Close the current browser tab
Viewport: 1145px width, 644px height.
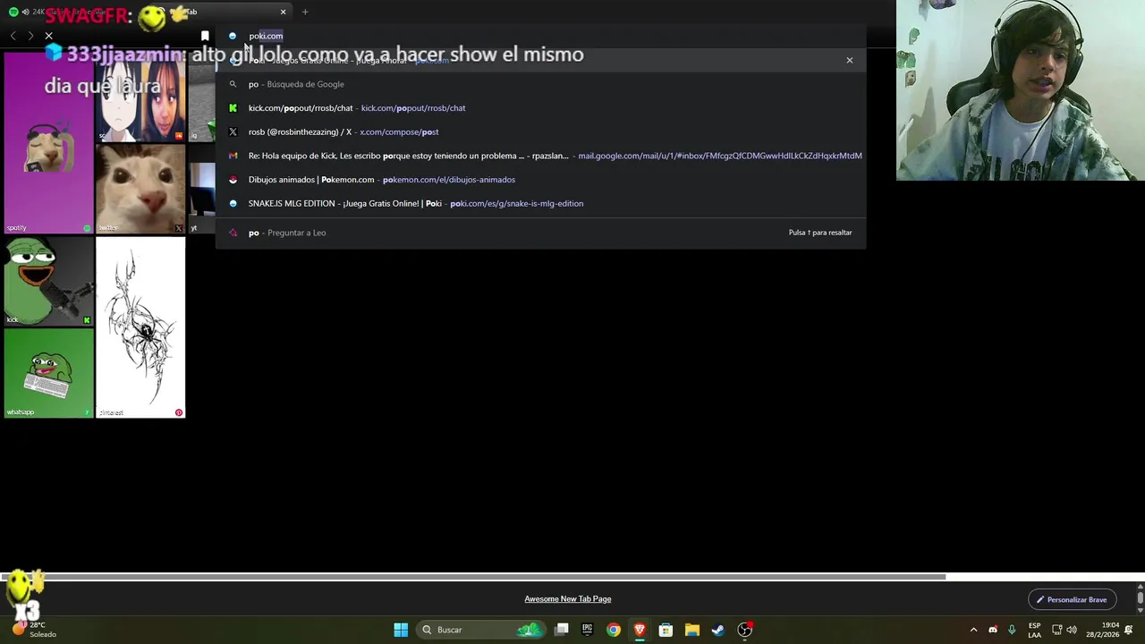coord(283,12)
